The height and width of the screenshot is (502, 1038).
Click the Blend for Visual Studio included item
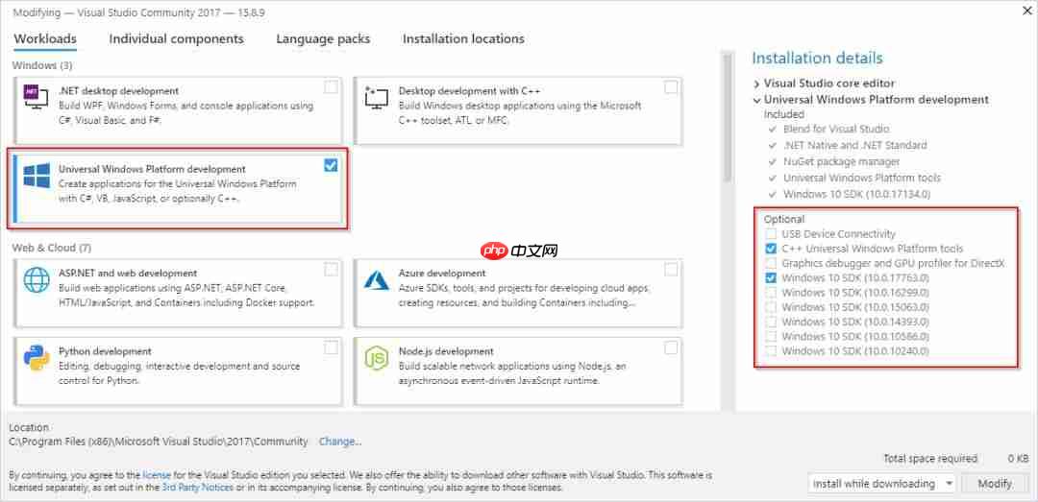point(836,129)
